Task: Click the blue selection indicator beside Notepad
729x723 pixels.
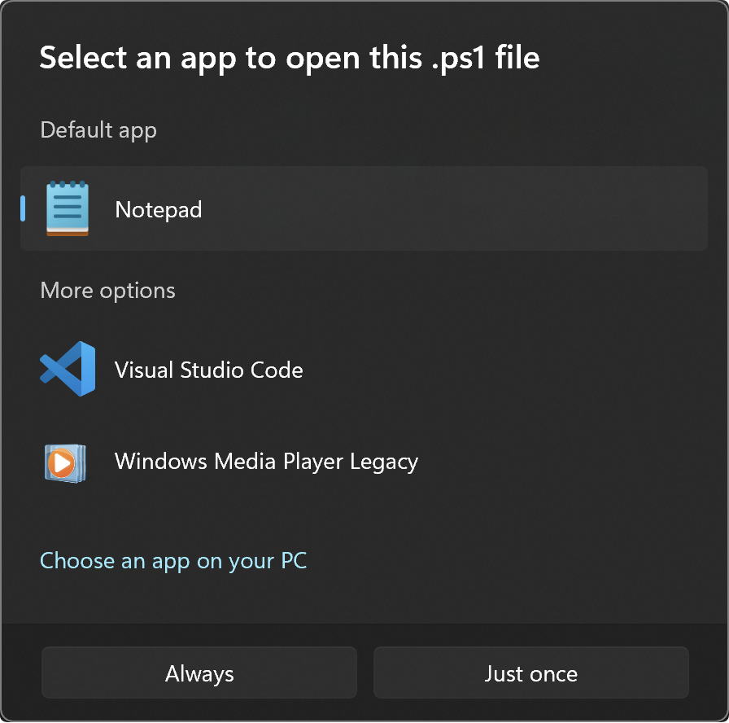Action: point(22,208)
